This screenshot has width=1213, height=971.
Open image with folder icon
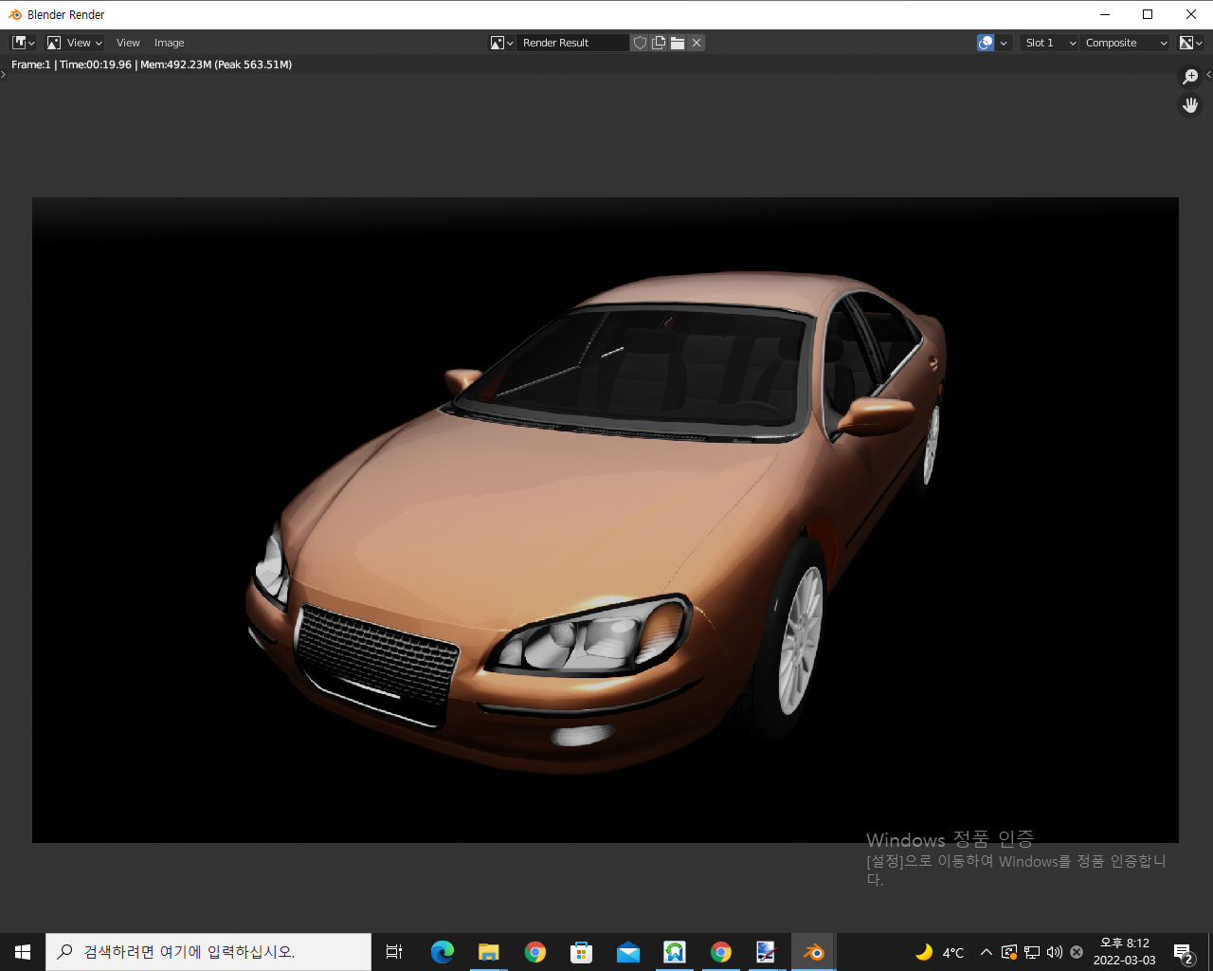[x=678, y=43]
